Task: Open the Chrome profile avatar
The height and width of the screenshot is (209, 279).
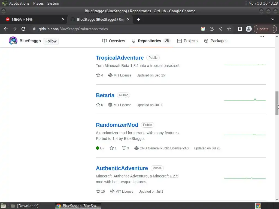Action: (x=248, y=29)
